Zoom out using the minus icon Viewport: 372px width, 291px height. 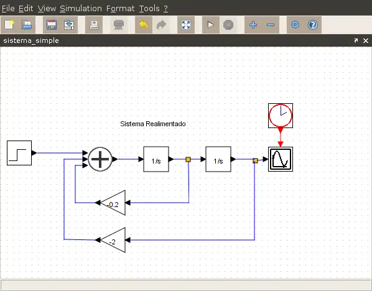[271, 25]
